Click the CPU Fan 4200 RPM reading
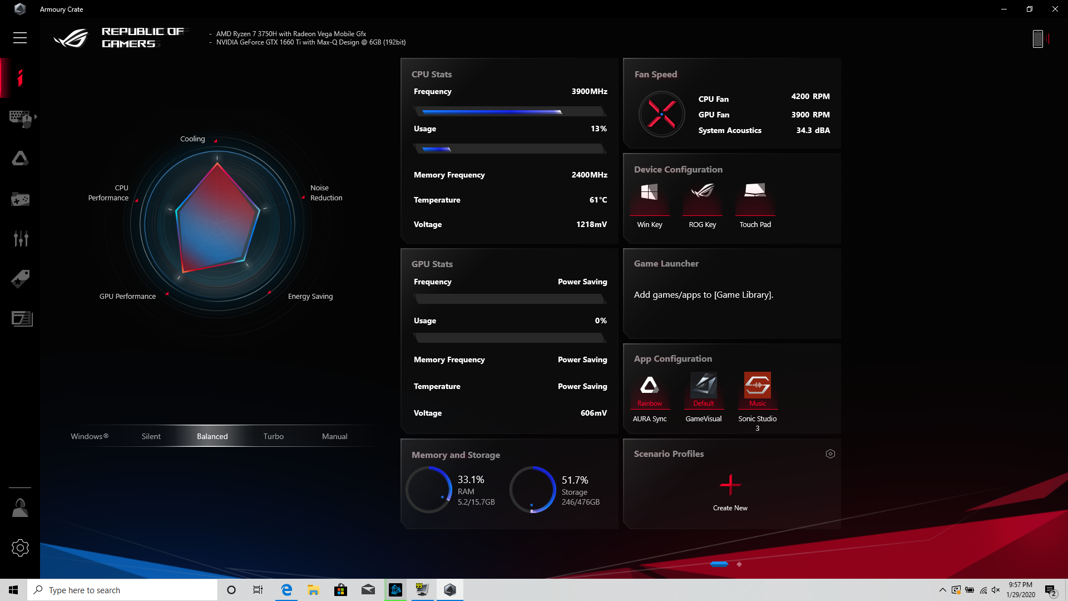1068x601 pixels. (x=810, y=96)
